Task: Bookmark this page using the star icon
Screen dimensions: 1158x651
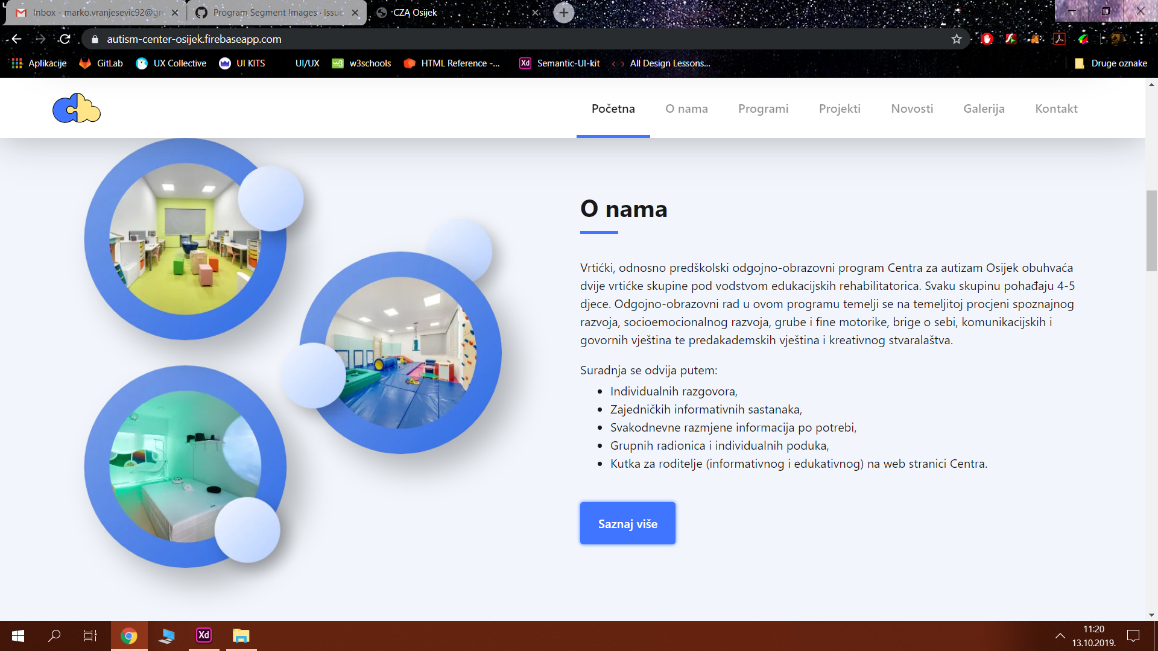Action: [x=956, y=39]
